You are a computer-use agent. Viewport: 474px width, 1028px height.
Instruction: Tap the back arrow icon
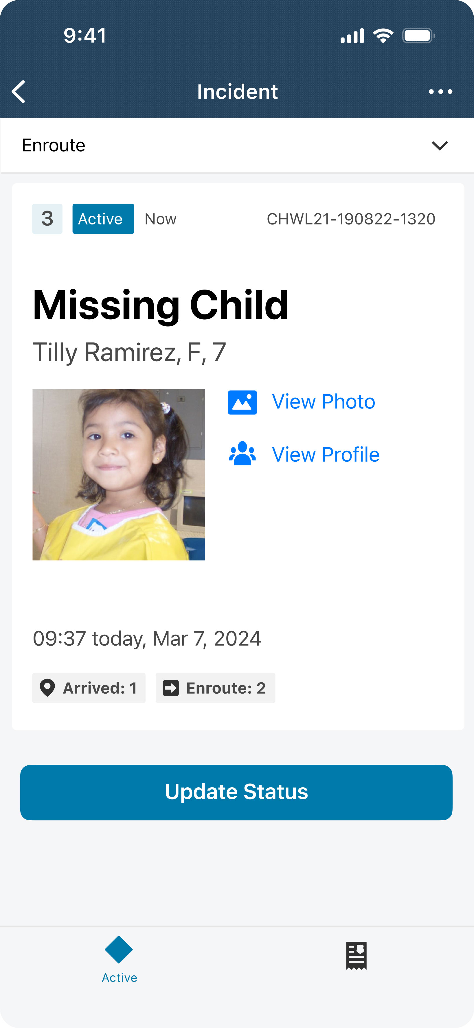click(19, 92)
